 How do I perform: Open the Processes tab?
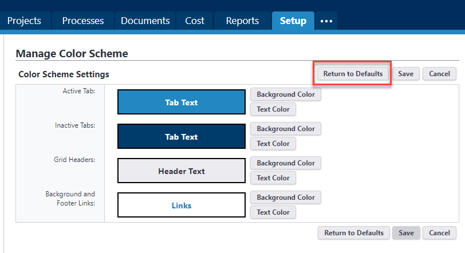click(x=83, y=21)
